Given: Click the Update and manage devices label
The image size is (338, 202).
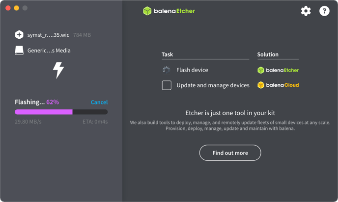Looking at the screenshot, I should pos(213,85).
